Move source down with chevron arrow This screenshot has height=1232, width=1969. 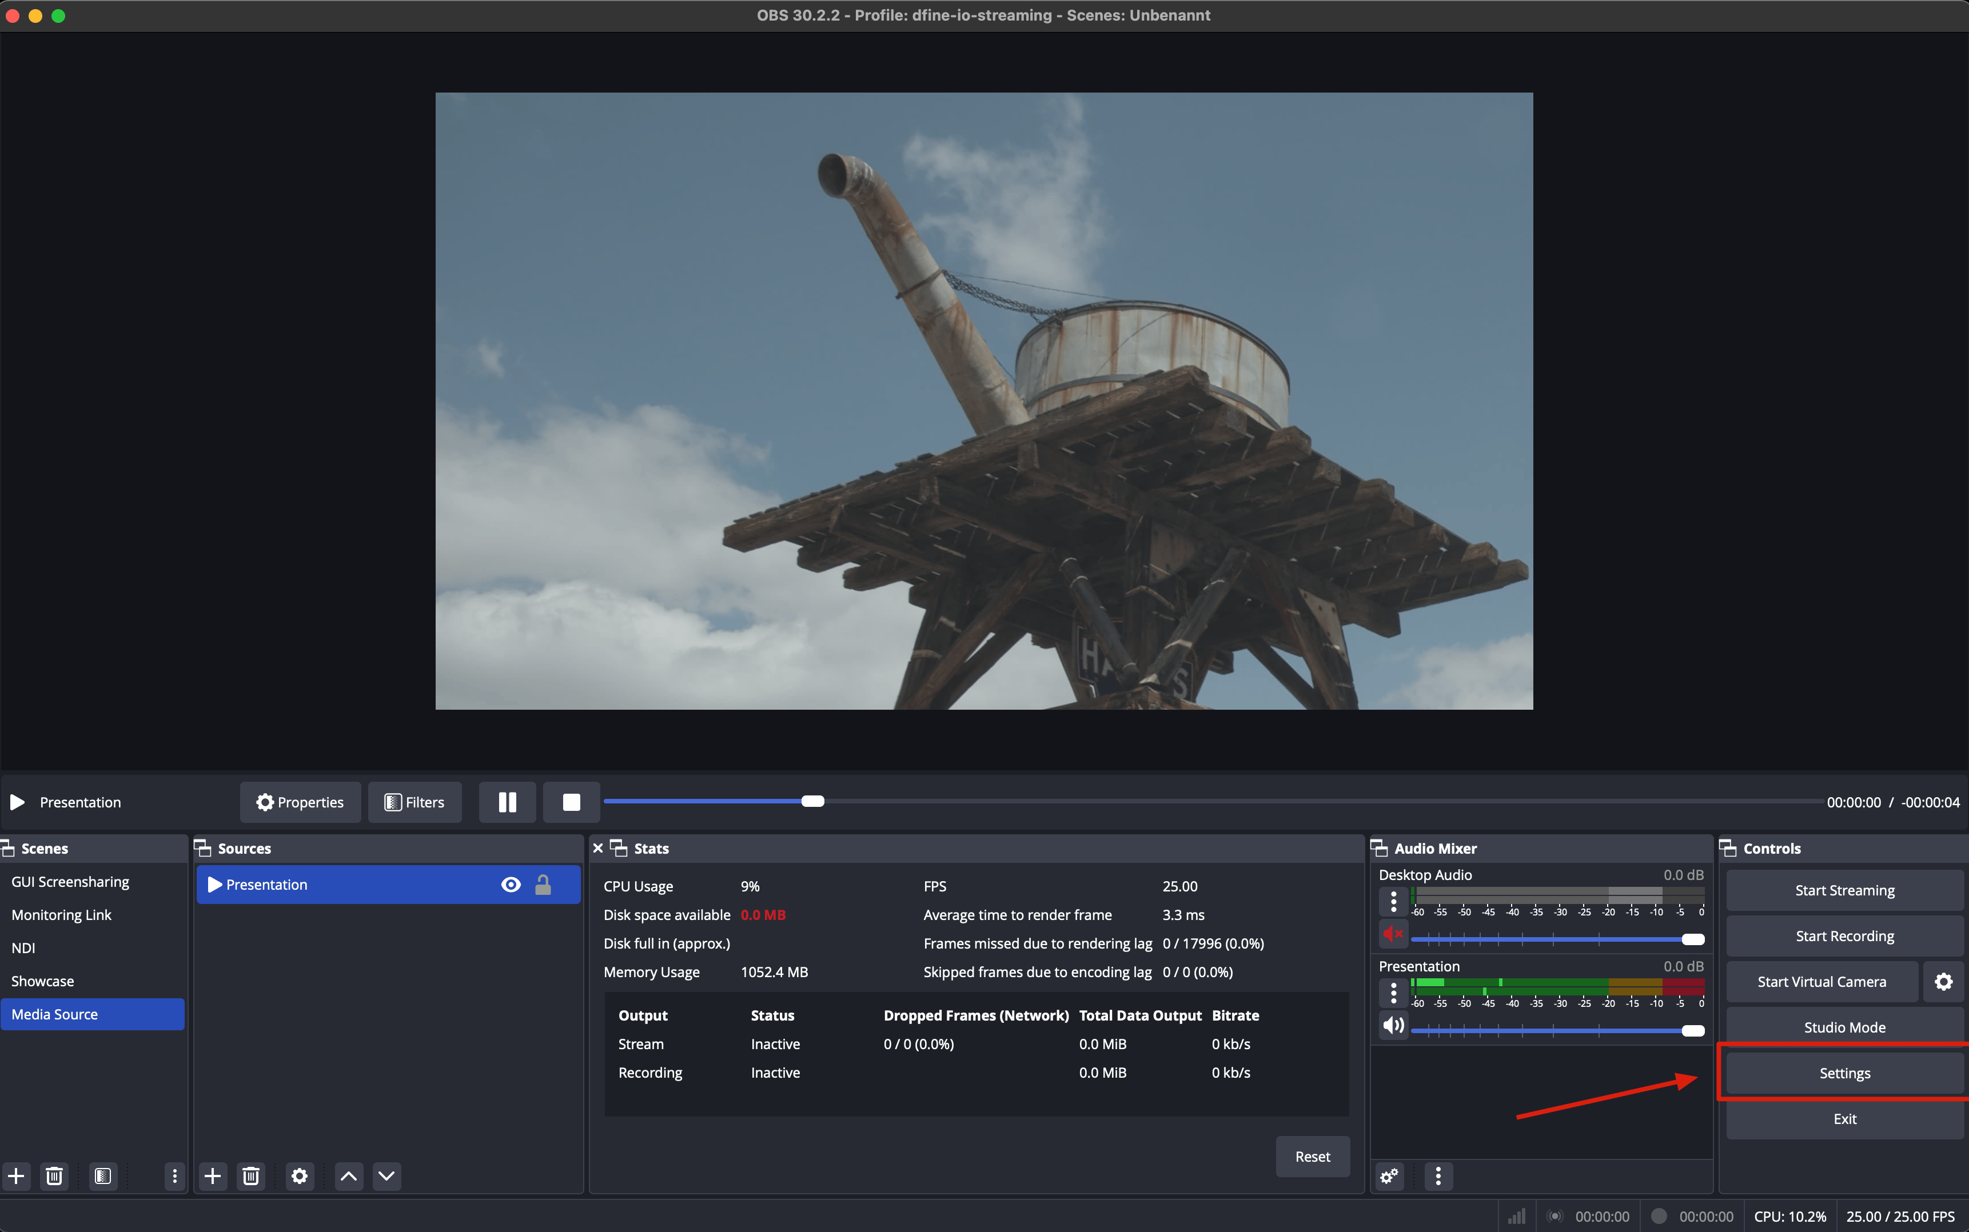click(x=387, y=1176)
